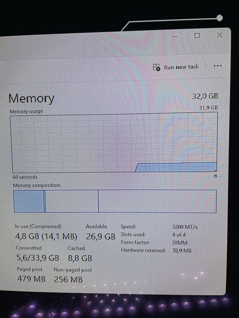
Task: Minimize the Task Manager window
Action: (x=175, y=36)
